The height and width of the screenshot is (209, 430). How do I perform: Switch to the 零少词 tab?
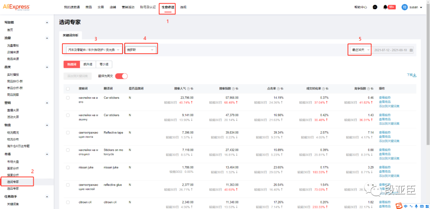tap(104, 65)
